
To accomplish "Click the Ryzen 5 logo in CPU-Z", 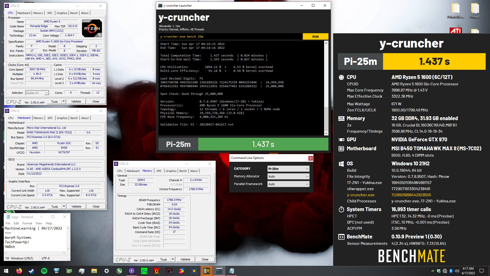I will (92, 28).
